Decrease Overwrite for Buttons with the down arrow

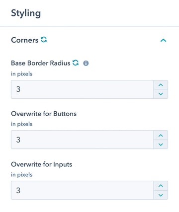161,144
